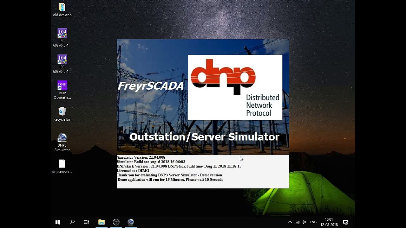This screenshot has height=228, width=406.
Task: Switch to DNP3 Simulator taskbar button
Action: click(131, 222)
